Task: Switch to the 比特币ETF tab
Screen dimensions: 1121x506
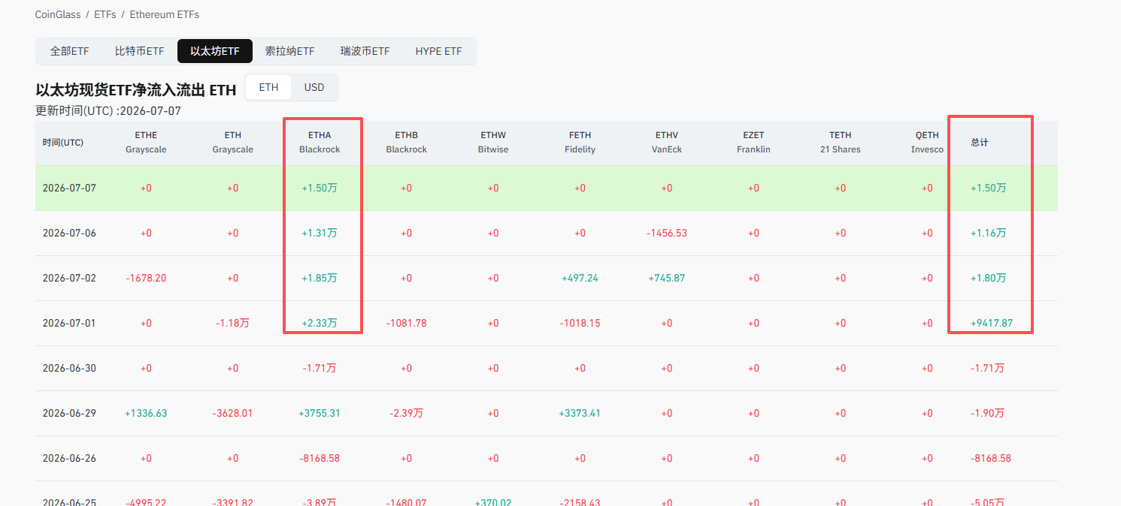Action: click(x=139, y=51)
